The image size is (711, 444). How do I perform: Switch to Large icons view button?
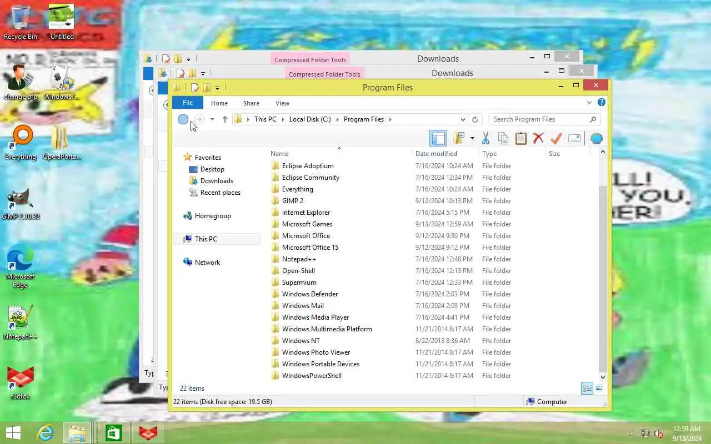pyautogui.click(x=599, y=389)
